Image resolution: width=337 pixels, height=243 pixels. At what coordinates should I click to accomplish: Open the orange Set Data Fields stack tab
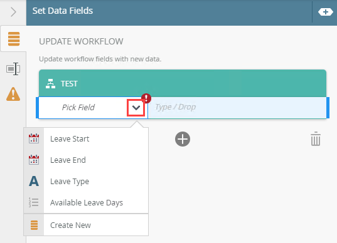14,39
